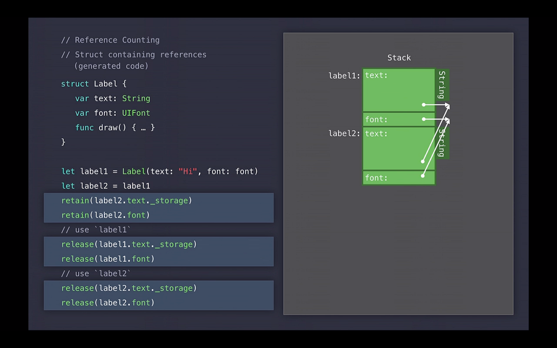The image size is (557, 348).
Task: Click the release(label2.text._storage) highlighted line
Action: [x=128, y=288]
